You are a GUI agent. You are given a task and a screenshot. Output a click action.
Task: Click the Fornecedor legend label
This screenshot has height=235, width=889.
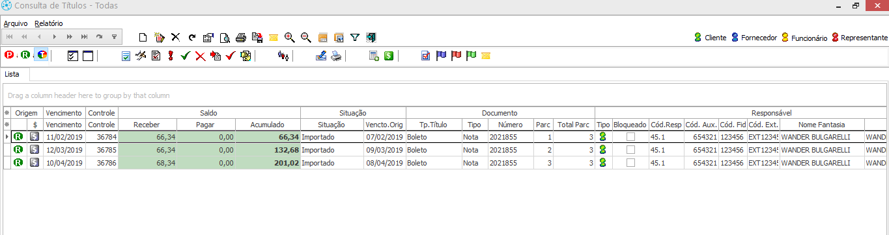point(759,38)
